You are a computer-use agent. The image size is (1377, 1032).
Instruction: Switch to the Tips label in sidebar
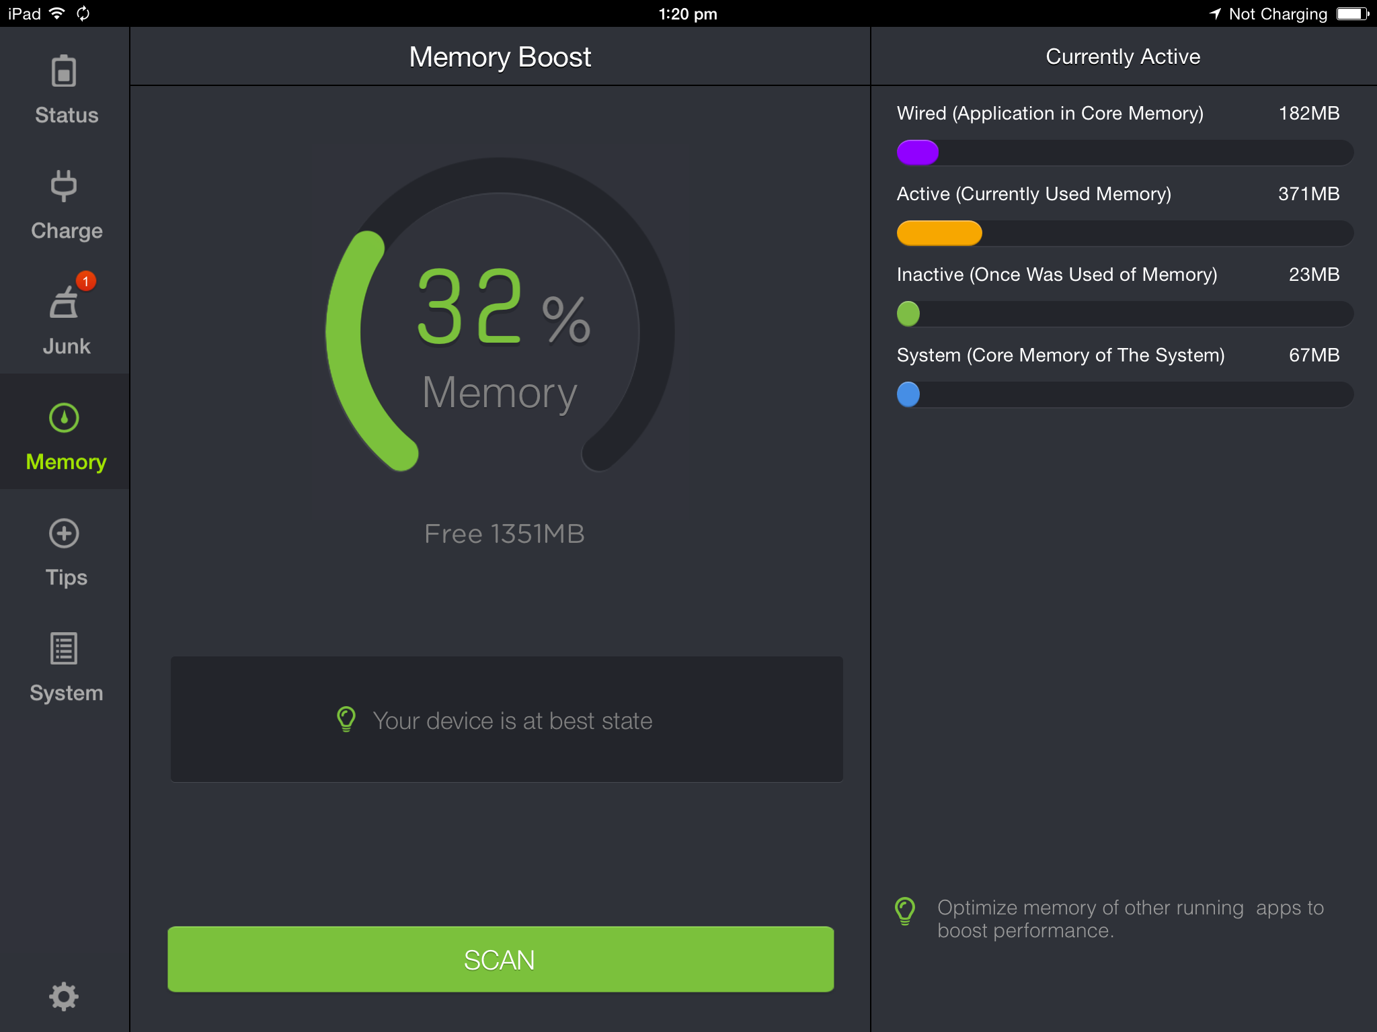tap(67, 577)
